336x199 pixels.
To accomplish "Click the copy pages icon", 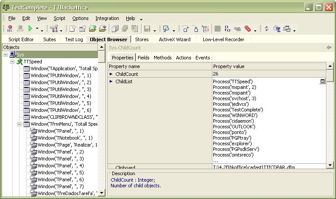I will (115, 29).
